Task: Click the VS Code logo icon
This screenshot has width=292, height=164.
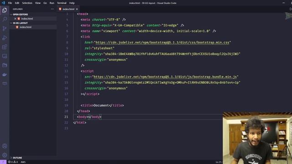Action: (3, 3)
